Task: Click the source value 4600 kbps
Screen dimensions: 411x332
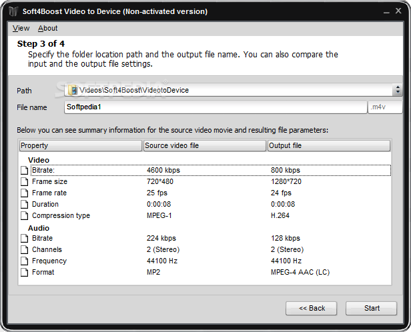Action: (x=163, y=170)
